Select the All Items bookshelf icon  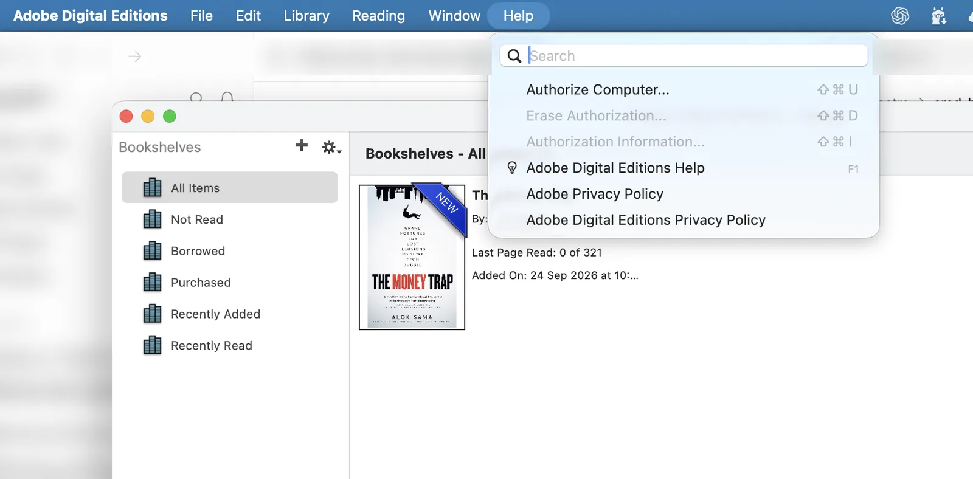coord(152,188)
